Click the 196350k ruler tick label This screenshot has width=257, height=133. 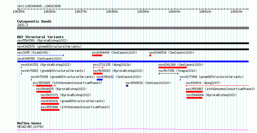(19, 12)
